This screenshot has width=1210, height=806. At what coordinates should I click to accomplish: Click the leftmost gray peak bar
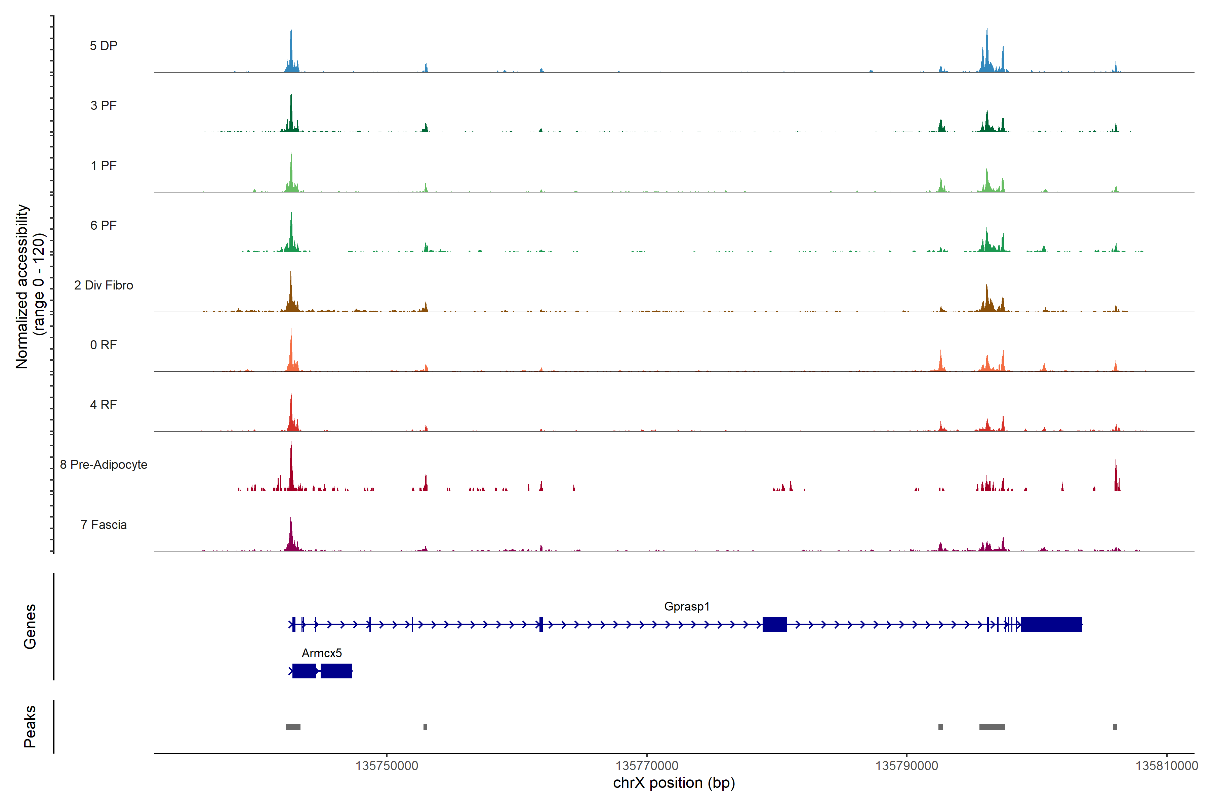293,726
